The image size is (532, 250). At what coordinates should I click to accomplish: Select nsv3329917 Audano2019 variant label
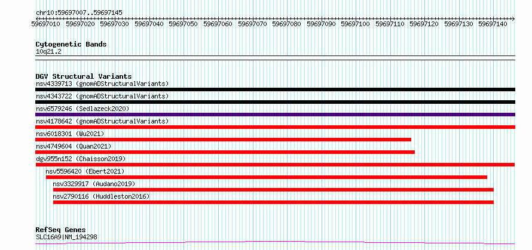[x=94, y=184]
